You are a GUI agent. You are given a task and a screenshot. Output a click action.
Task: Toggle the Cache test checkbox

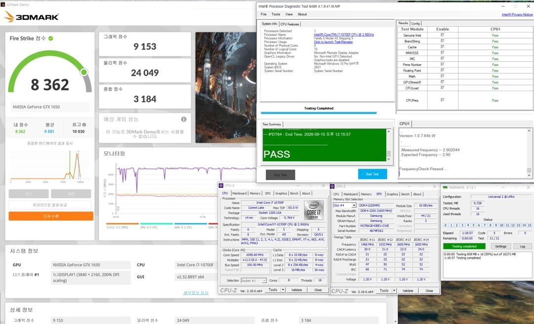pos(443,46)
